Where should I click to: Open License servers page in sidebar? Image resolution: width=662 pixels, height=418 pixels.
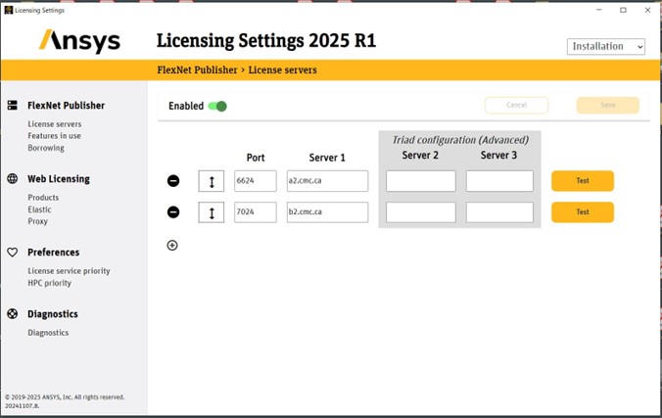tap(55, 124)
